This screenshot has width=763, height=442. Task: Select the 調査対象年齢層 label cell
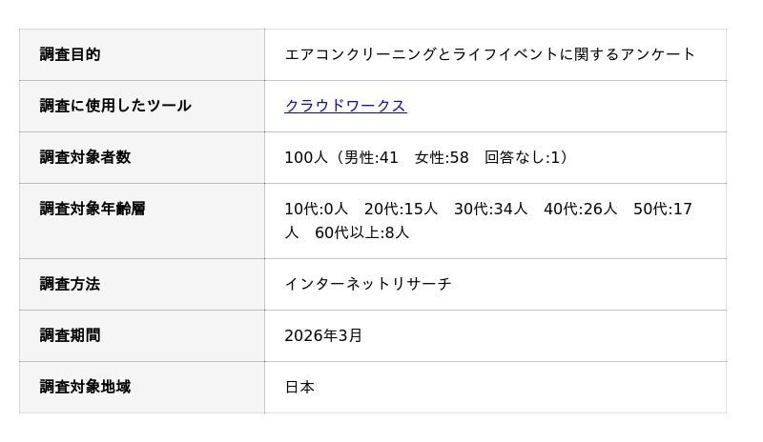click(x=93, y=209)
